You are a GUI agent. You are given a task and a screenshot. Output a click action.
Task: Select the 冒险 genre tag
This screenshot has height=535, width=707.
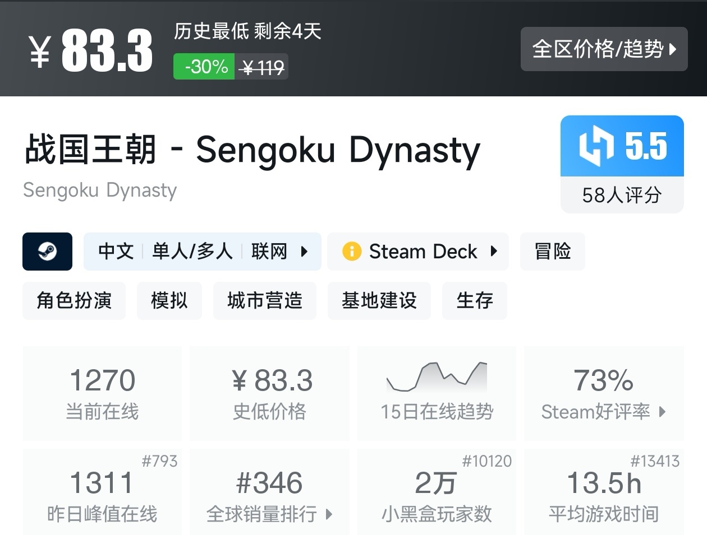(552, 252)
